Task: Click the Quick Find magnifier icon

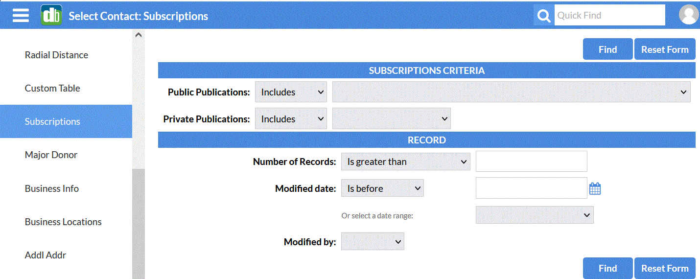Action: 544,16
